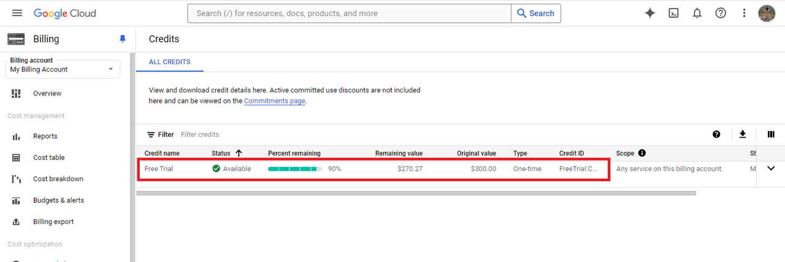Switch to the ALL CREDITS tab
Screen dimensions: 785x262
[x=170, y=62]
